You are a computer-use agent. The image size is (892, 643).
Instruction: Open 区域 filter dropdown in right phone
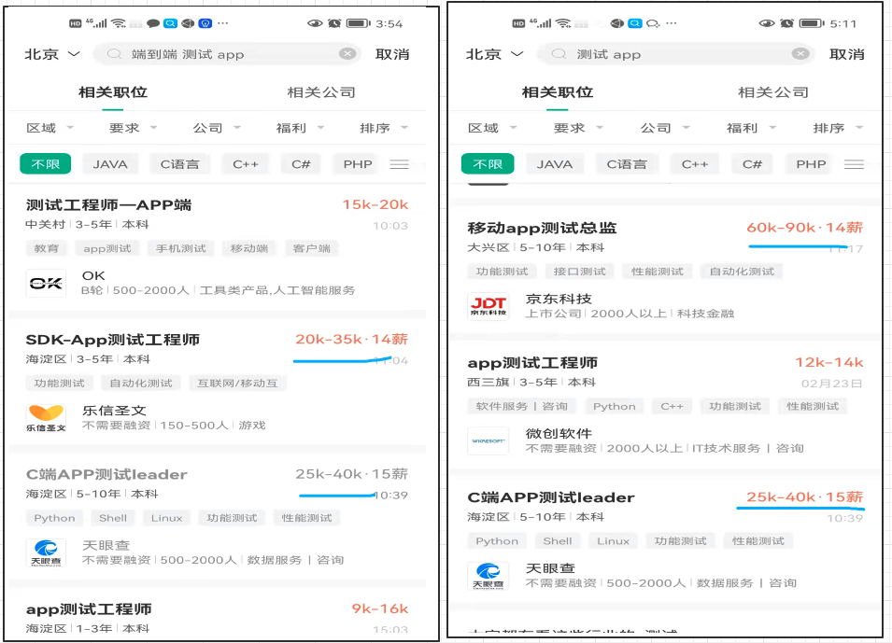coord(492,128)
